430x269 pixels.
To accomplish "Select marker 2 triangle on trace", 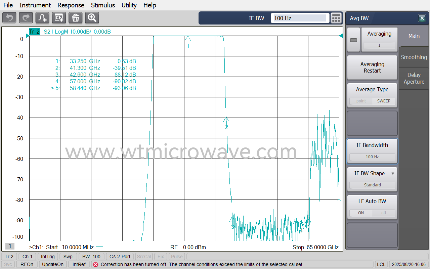I will coord(226,120).
